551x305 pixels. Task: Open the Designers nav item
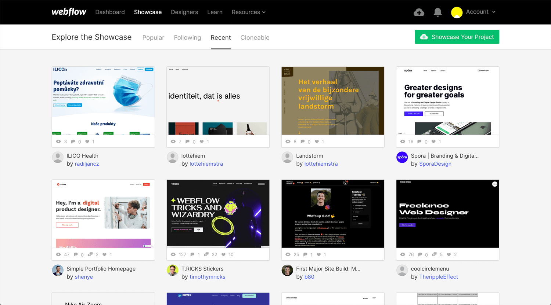(184, 12)
